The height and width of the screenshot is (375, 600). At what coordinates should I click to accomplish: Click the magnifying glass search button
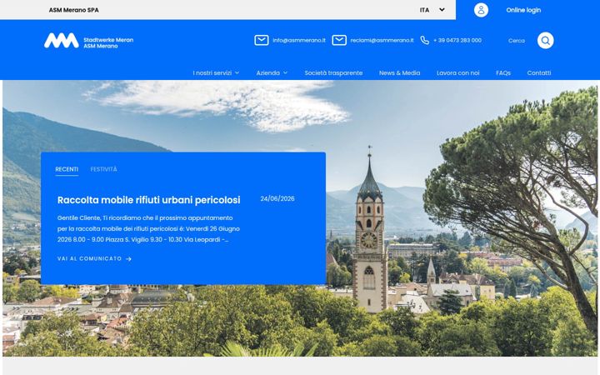tap(545, 41)
